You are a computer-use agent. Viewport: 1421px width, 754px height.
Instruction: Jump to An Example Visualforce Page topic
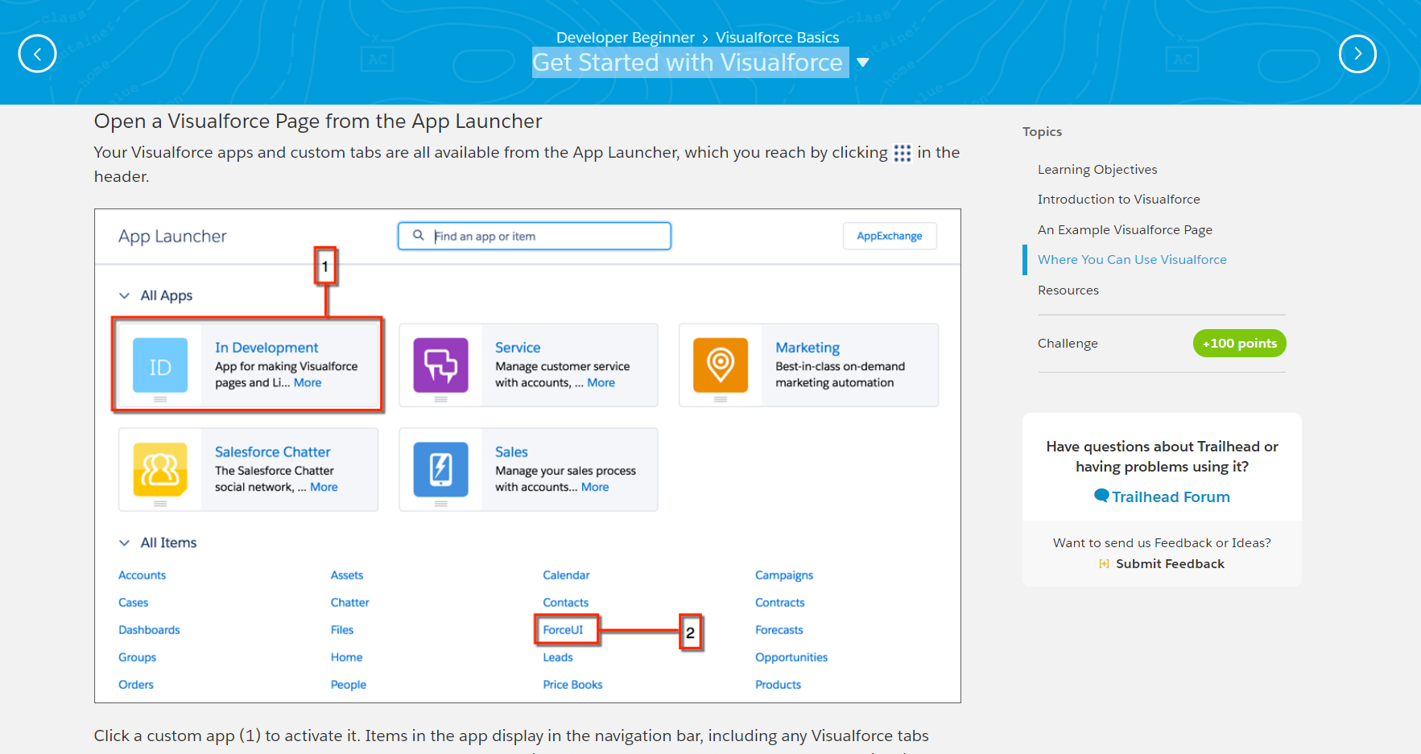1124,229
